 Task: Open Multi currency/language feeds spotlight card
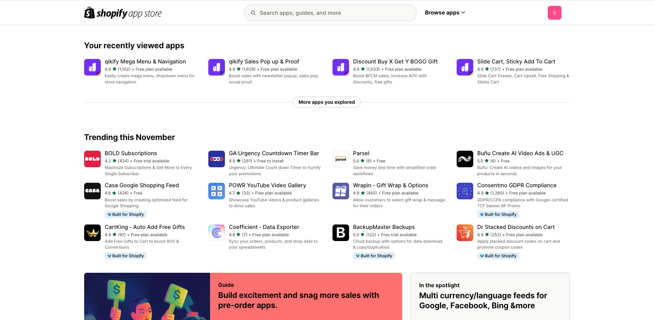[490, 297]
